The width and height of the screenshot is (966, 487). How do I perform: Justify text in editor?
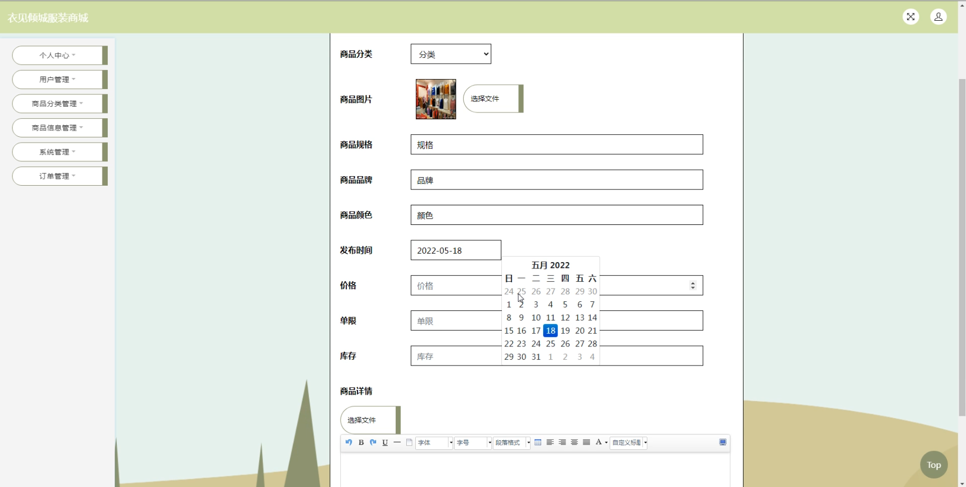(587, 442)
